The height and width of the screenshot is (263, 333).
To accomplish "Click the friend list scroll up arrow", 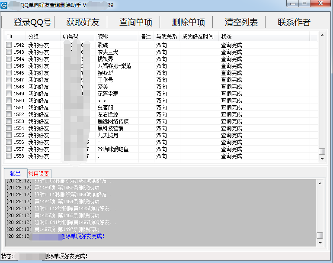I will (x=322, y=35).
